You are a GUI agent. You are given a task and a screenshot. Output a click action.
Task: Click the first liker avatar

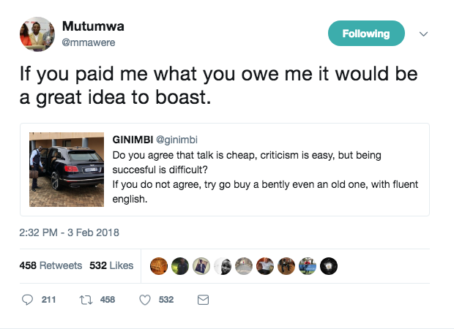(159, 266)
